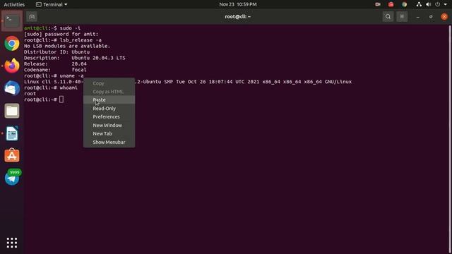This screenshot has width=452, height=254.
Task: Click the 'sudo -i' command text
Action: click(x=70, y=28)
